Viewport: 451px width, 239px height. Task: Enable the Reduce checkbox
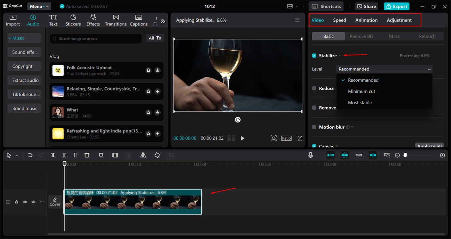(314, 88)
